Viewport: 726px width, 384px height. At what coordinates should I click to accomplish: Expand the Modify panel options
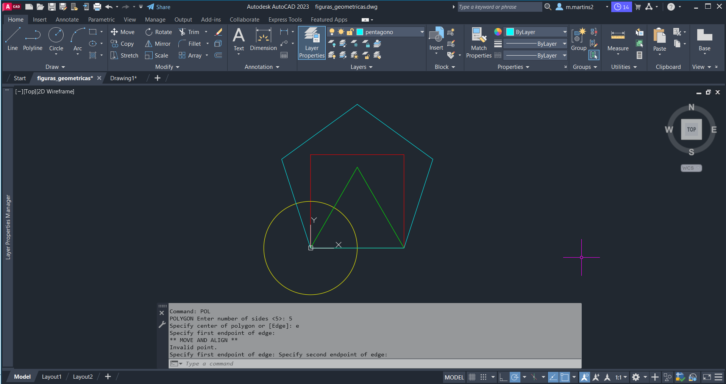click(167, 67)
